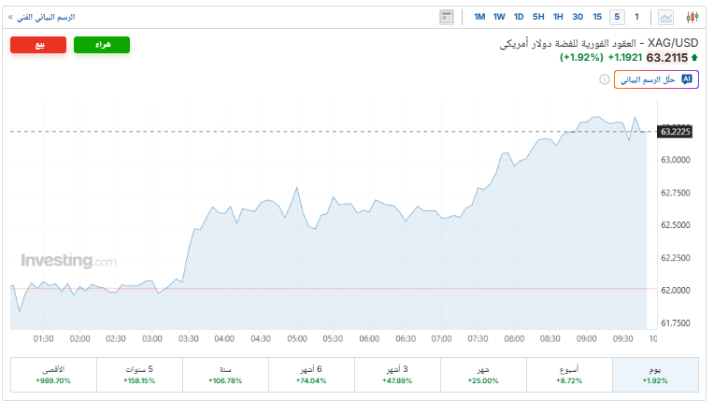Switch to candlestick chart type
This screenshot has width=714, height=401.
(692, 17)
